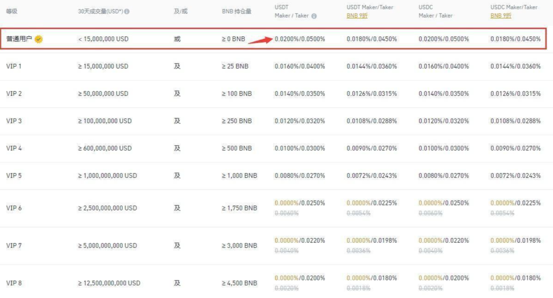Click the ≥ 3,000 BNB holding cell
Screen dimensions: 553x298
[239, 245]
